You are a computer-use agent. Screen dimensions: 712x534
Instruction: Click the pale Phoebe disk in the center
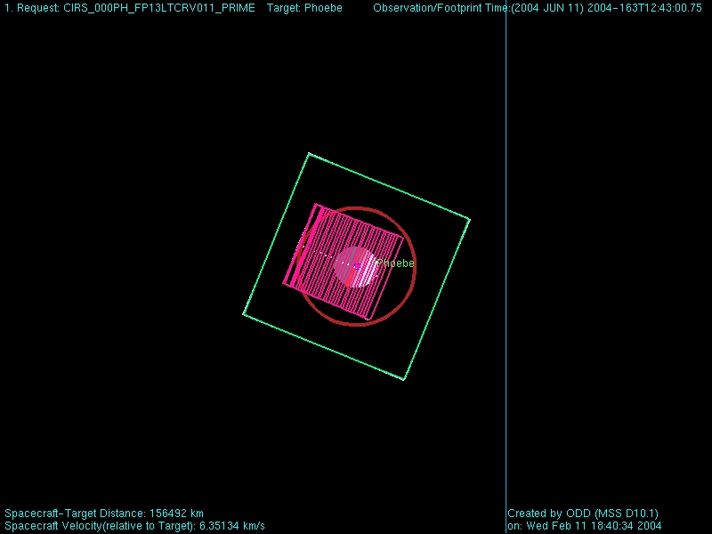click(355, 267)
